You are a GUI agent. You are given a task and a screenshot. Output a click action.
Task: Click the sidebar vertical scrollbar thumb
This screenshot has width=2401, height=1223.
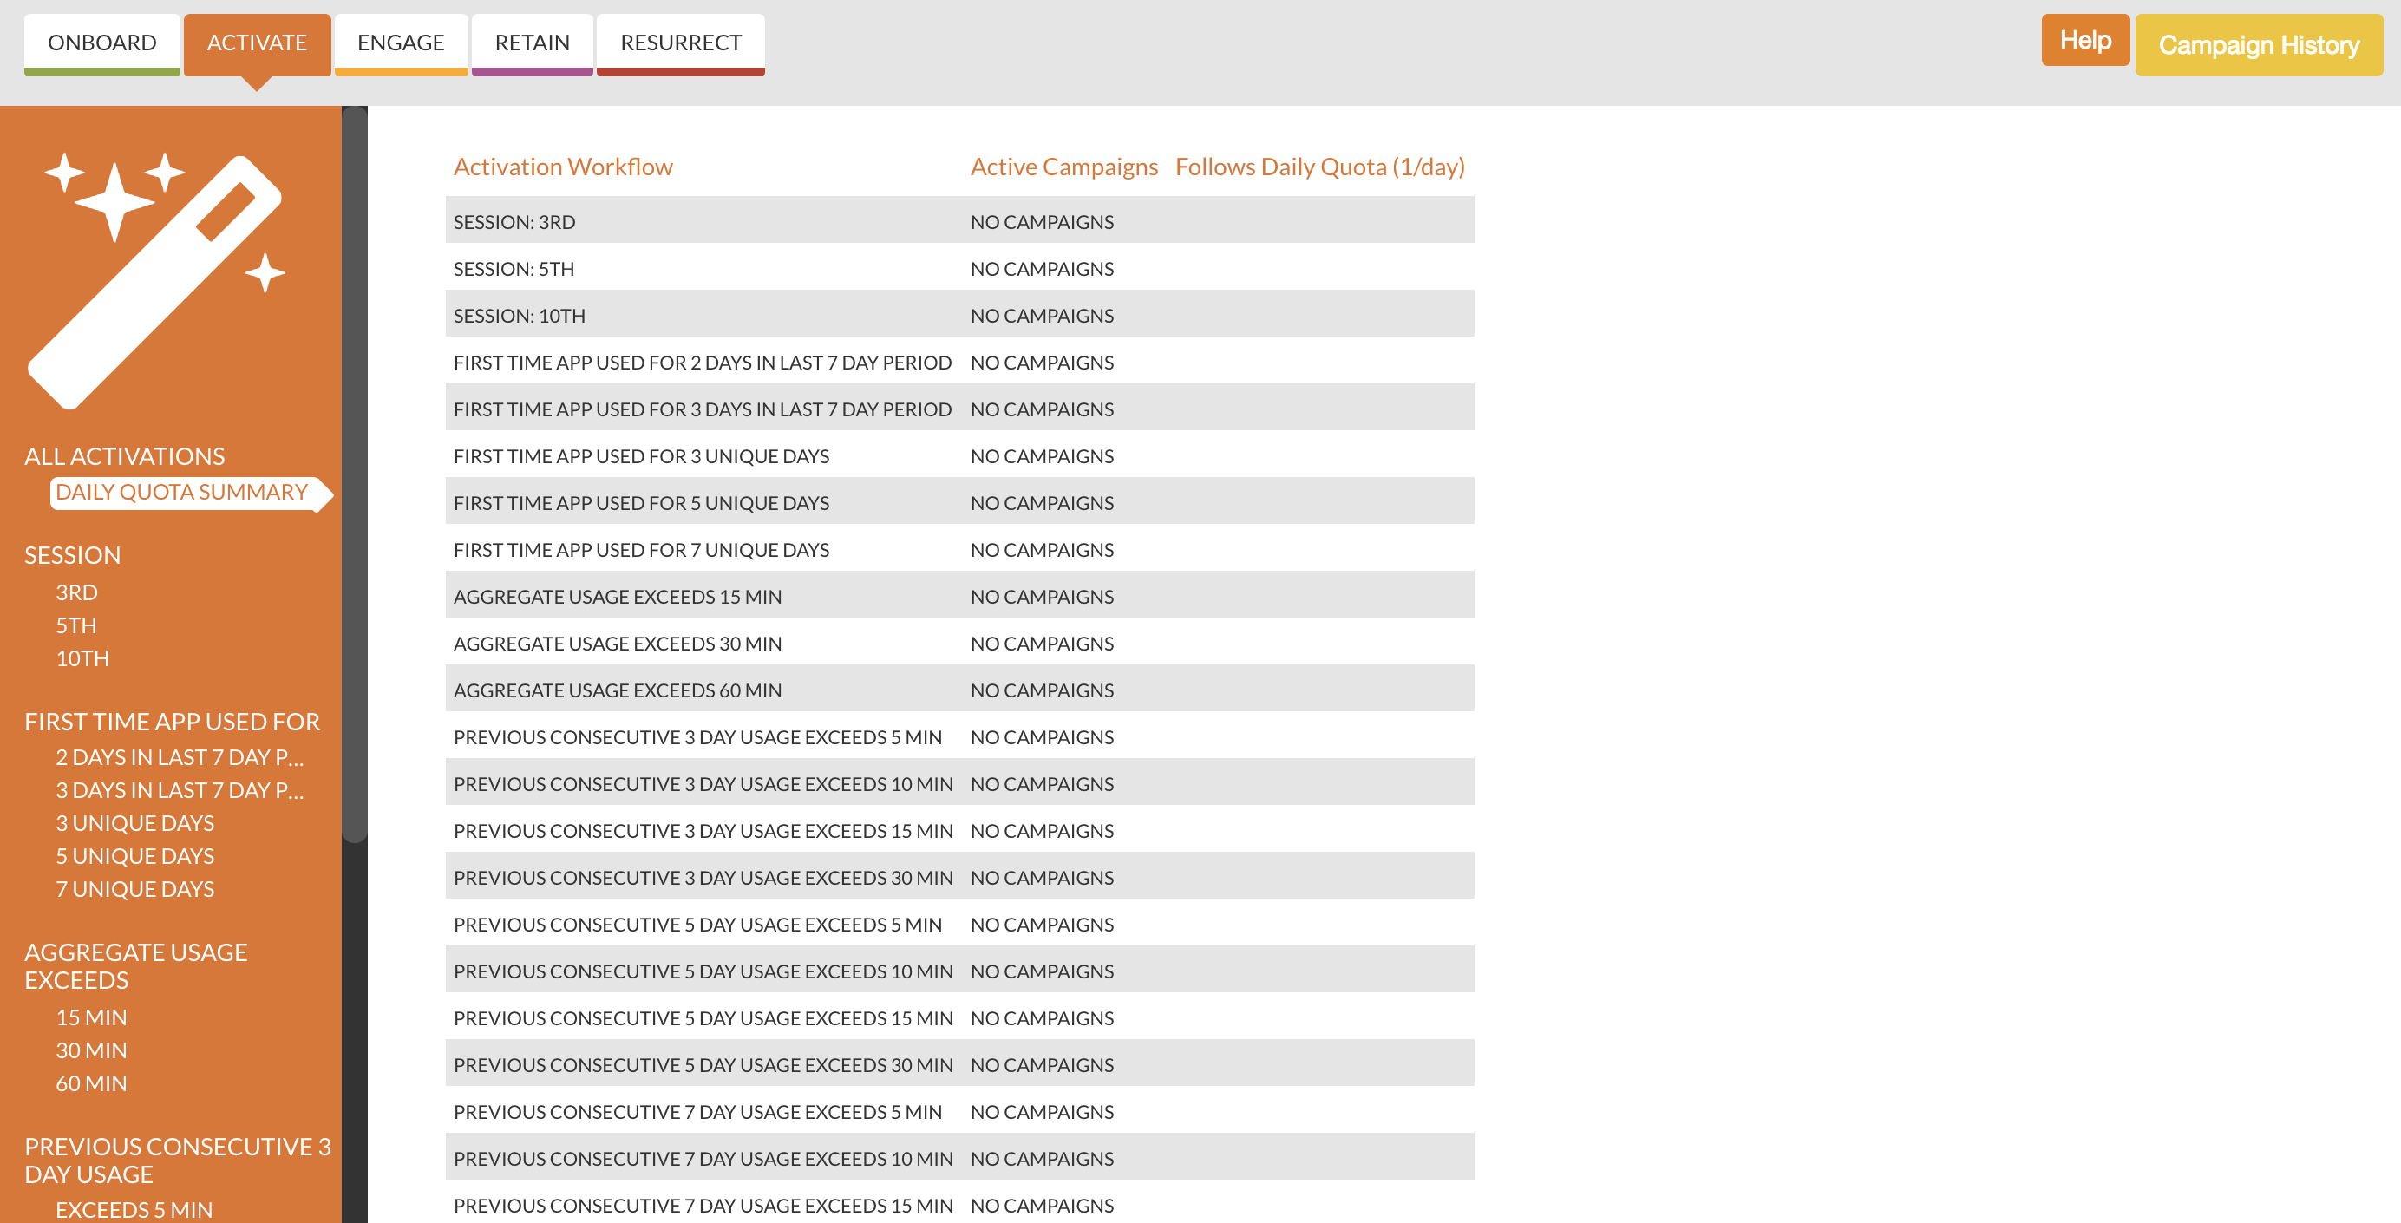click(354, 474)
